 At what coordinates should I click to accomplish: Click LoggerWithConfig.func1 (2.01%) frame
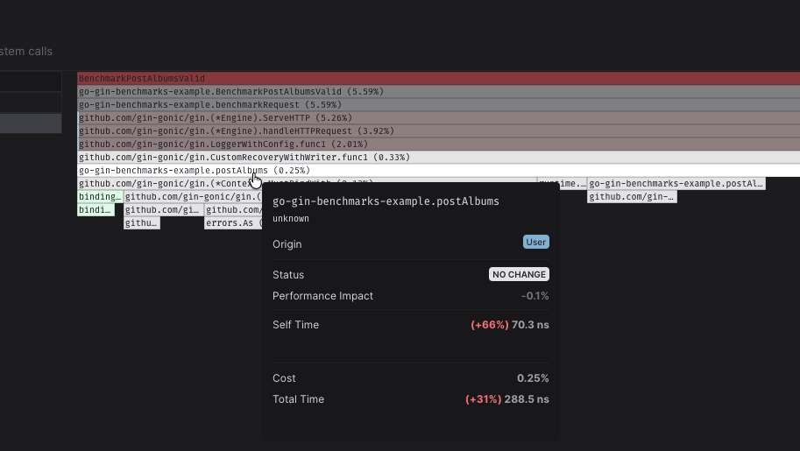pos(438,144)
